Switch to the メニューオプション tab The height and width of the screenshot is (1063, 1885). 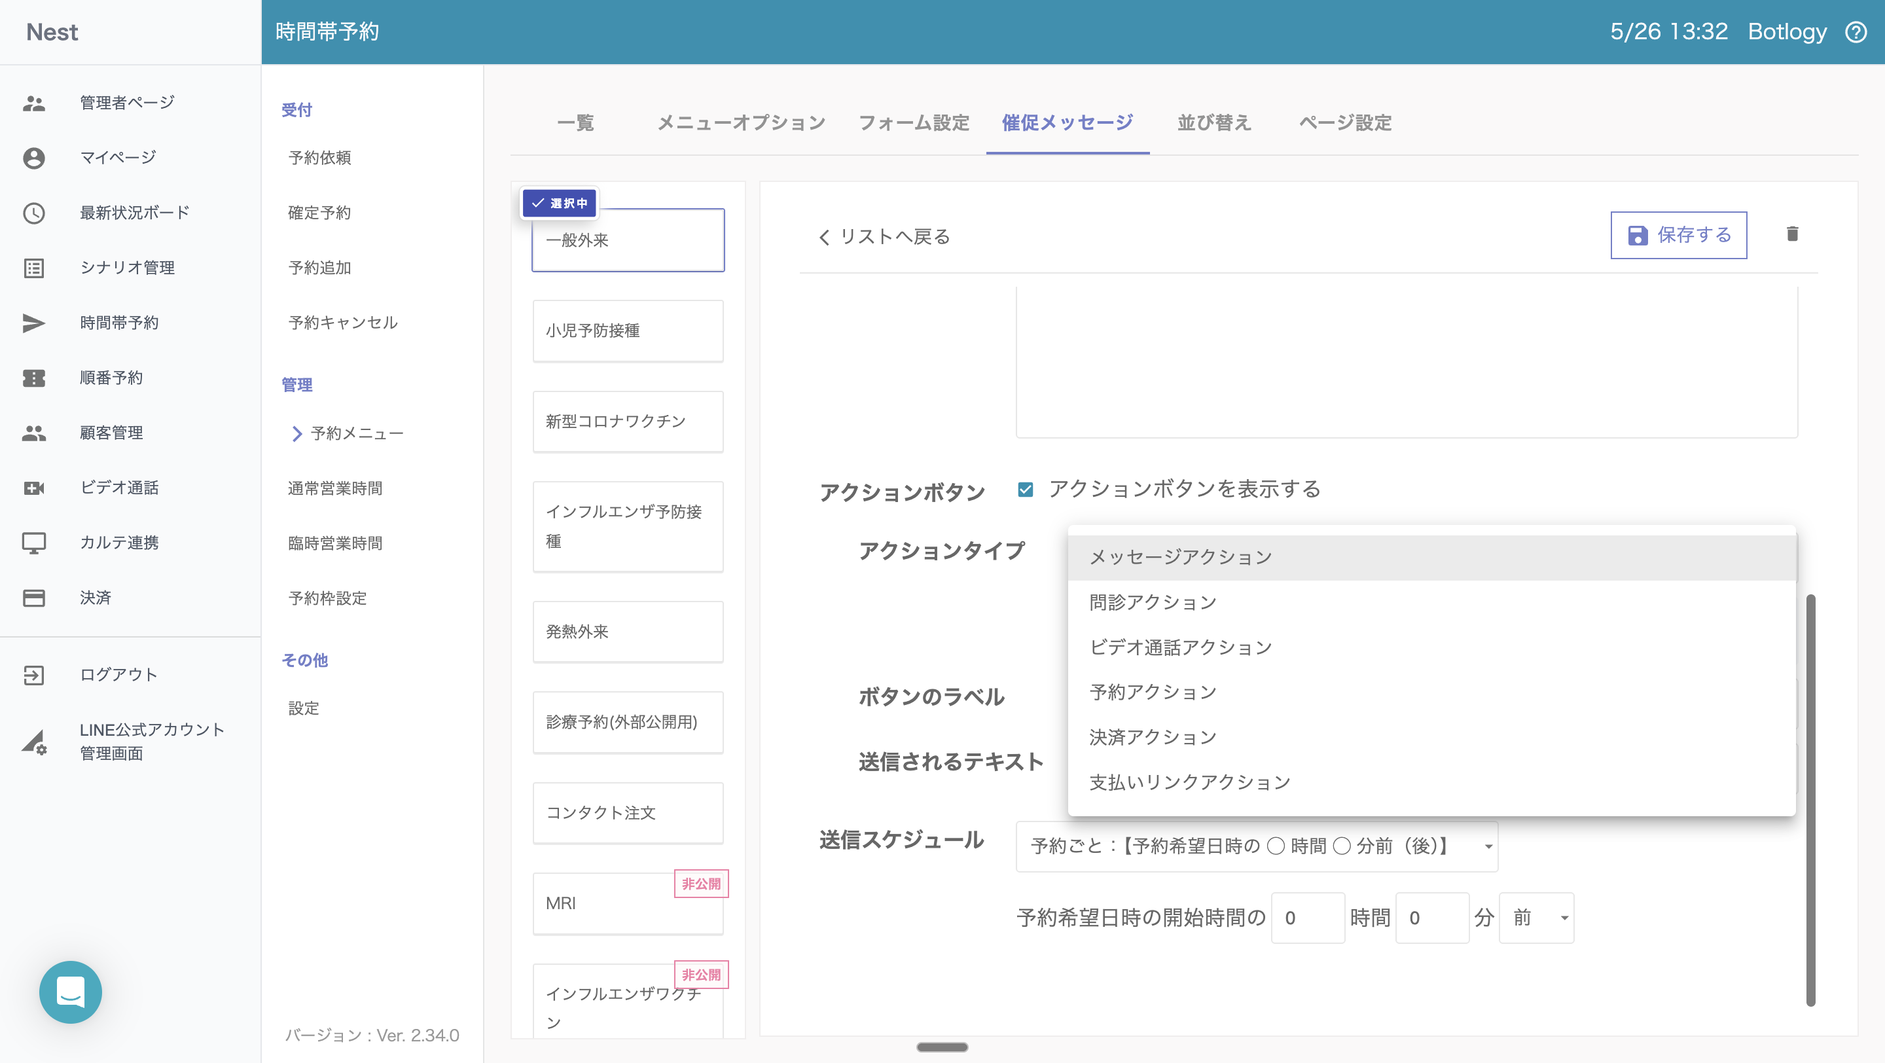click(740, 123)
